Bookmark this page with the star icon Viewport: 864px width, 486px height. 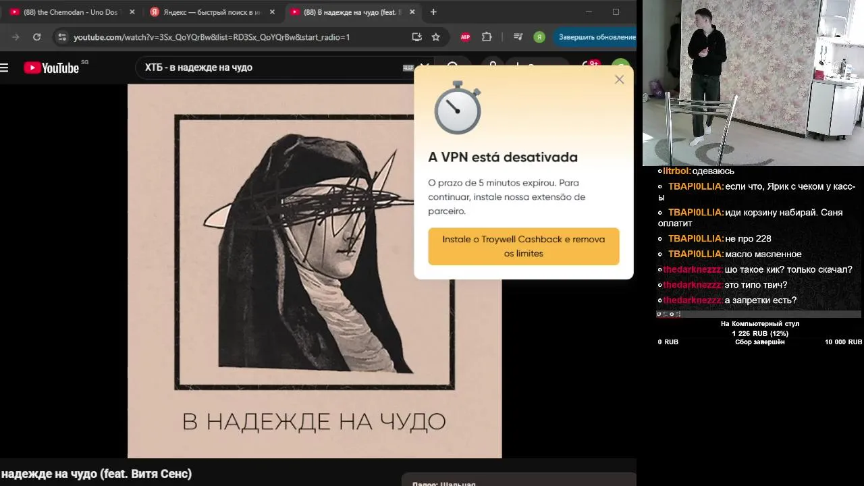tap(436, 37)
